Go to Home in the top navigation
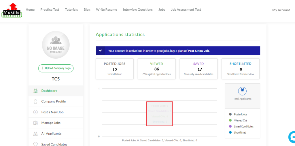 pyautogui.click(x=30, y=10)
